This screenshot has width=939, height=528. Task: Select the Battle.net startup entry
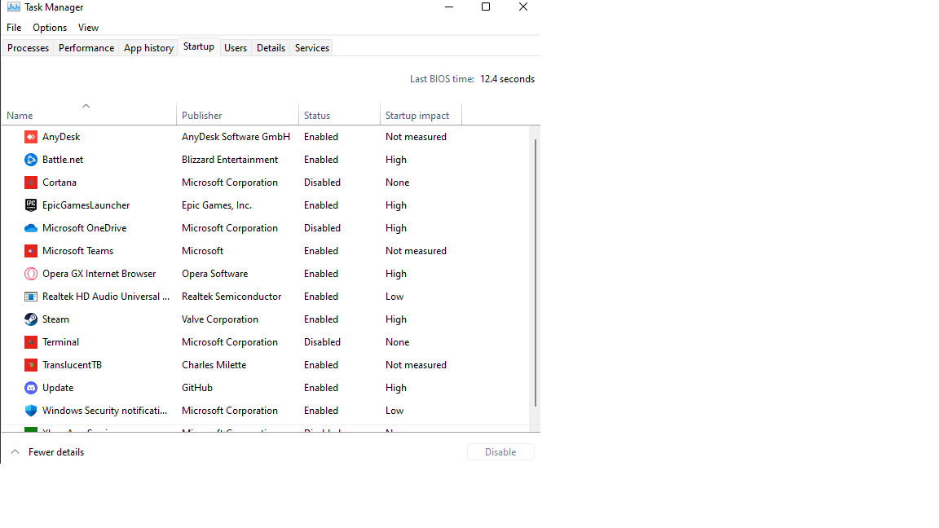coord(266,160)
